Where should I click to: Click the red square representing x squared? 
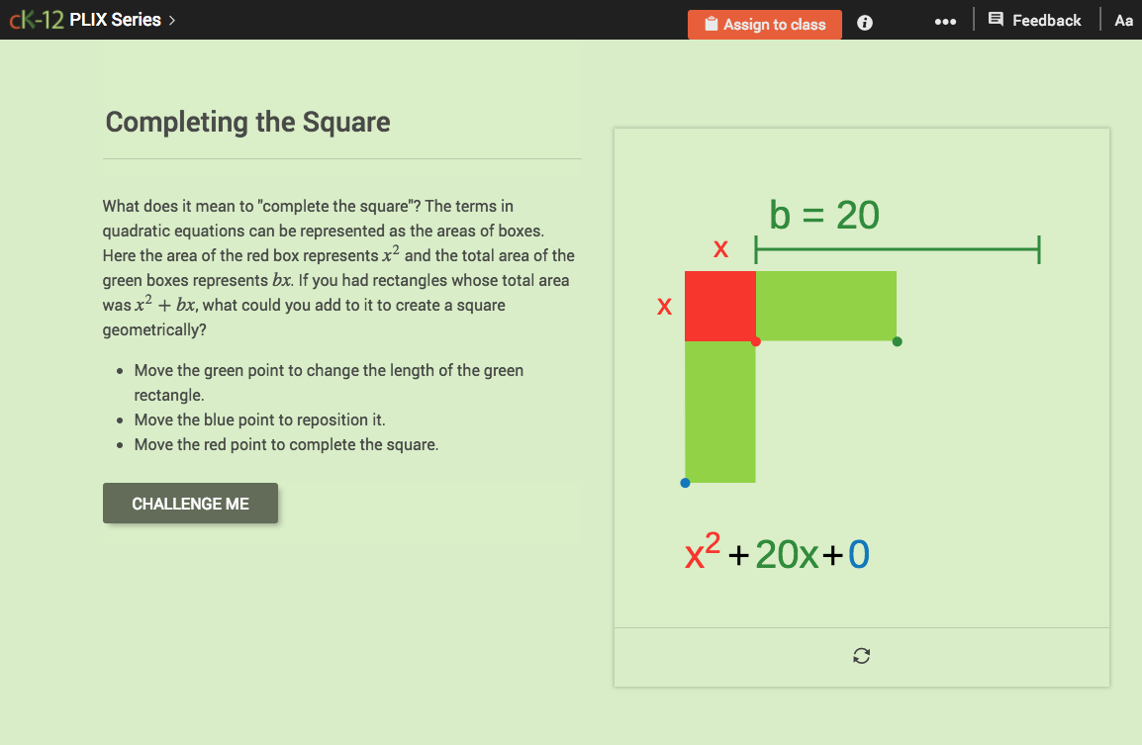719,305
